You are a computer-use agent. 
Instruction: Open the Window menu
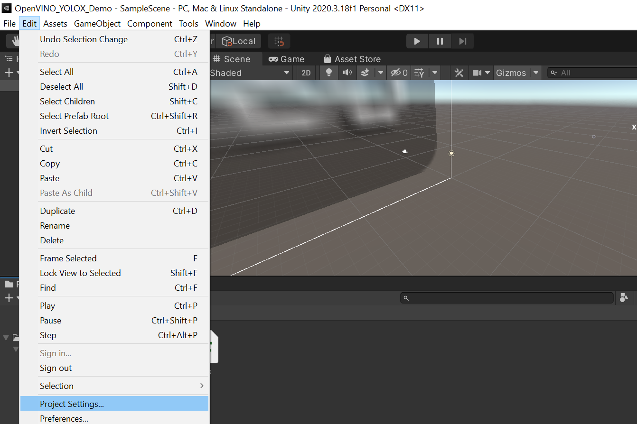point(221,23)
